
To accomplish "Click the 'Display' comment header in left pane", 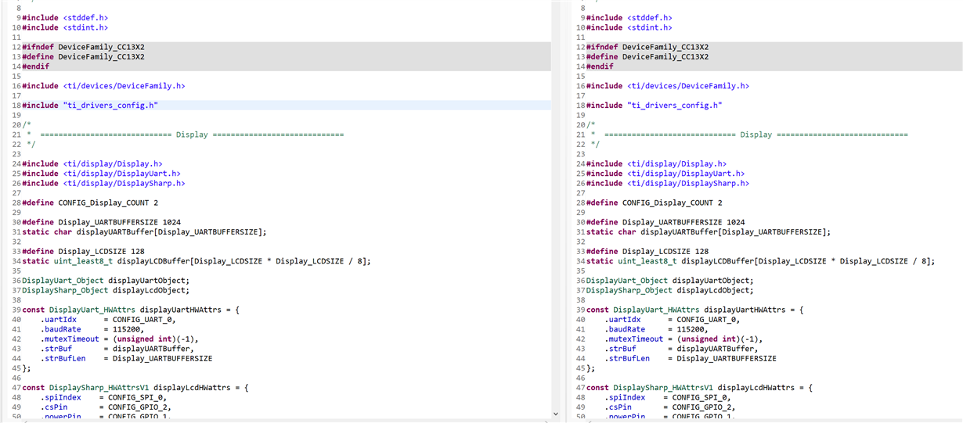I will (192, 134).
